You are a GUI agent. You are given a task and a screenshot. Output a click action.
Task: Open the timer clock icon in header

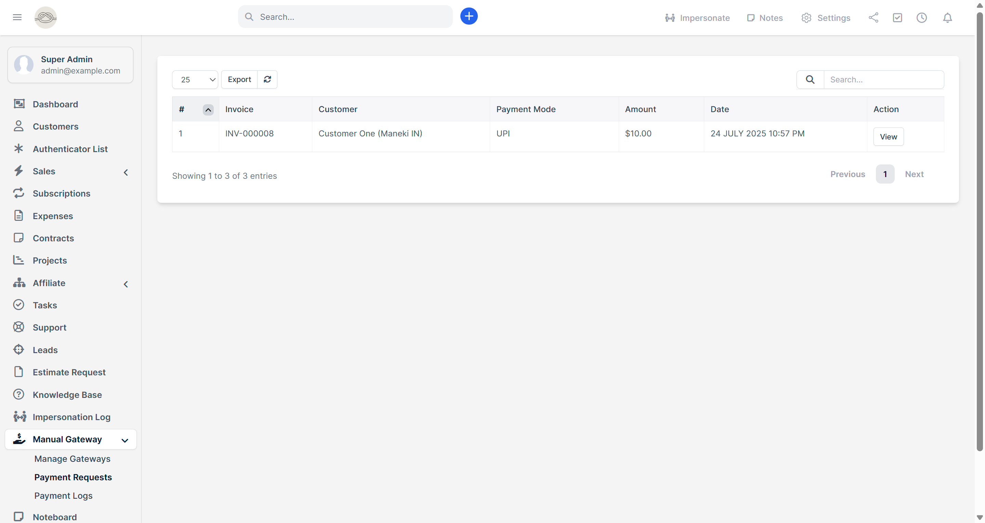click(921, 17)
